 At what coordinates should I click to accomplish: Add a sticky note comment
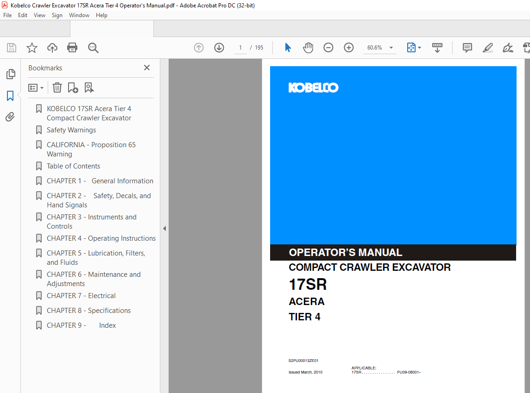tap(467, 48)
